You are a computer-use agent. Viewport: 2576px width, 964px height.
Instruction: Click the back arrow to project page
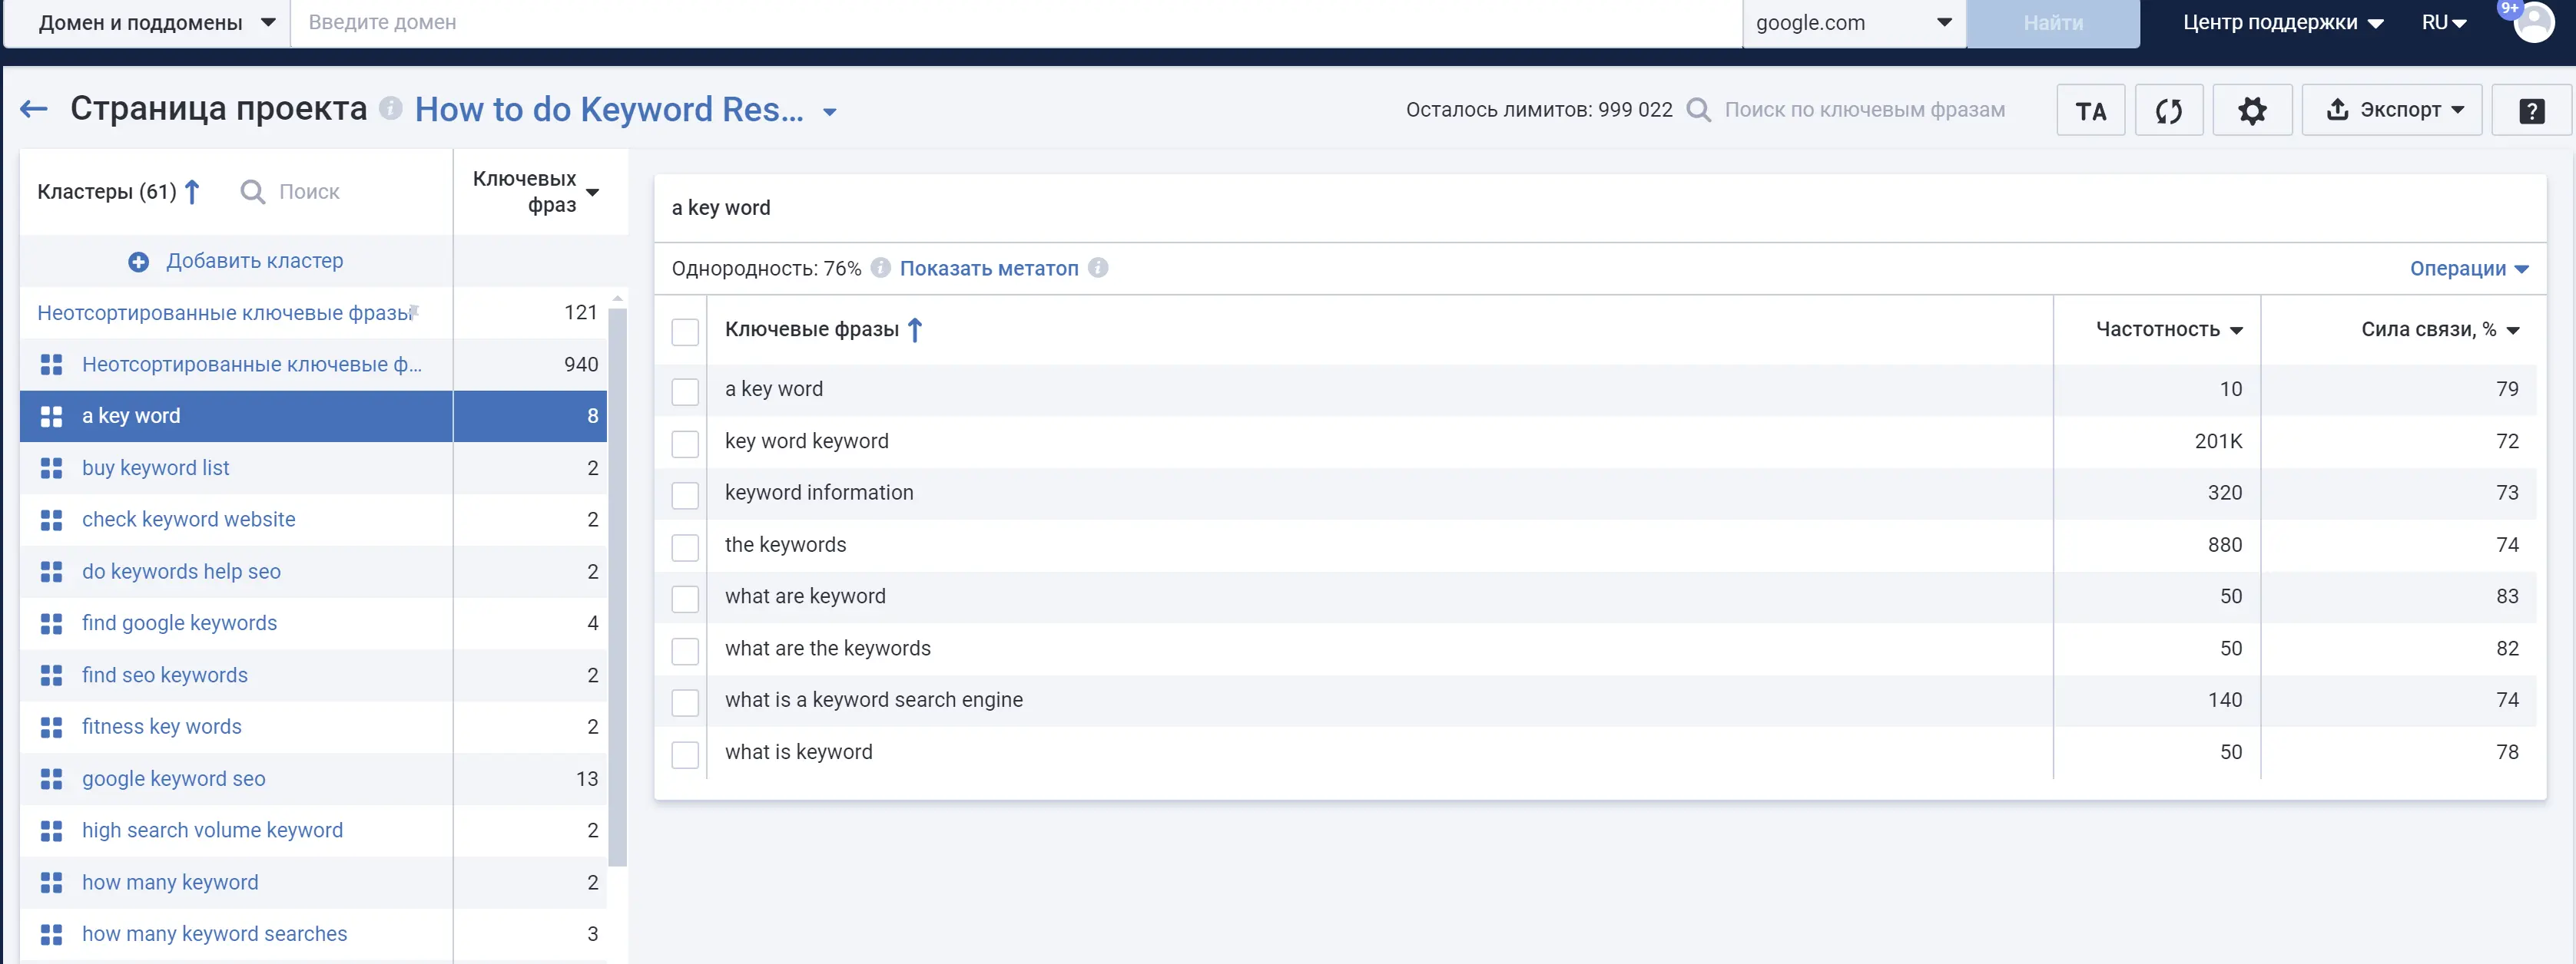pos(36,108)
